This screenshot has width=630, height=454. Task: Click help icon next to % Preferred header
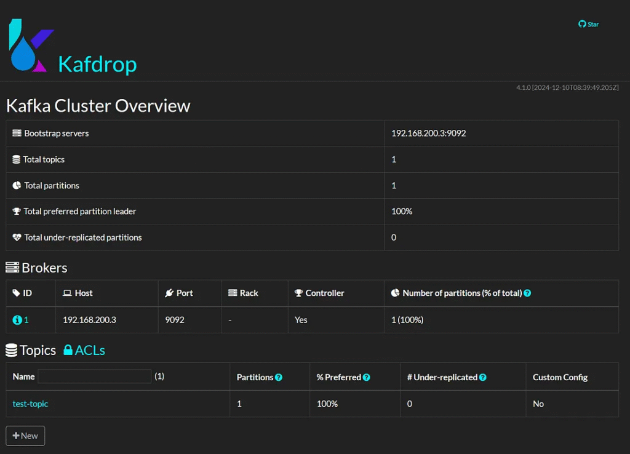[367, 377]
